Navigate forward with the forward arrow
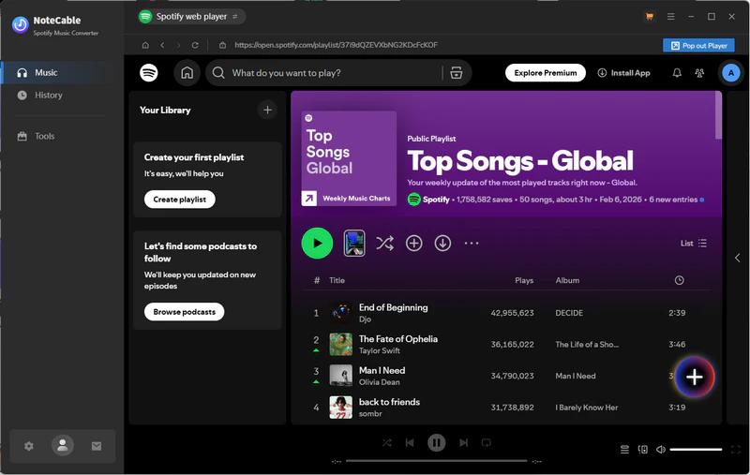The height and width of the screenshot is (475, 750). click(x=179, y=45)
